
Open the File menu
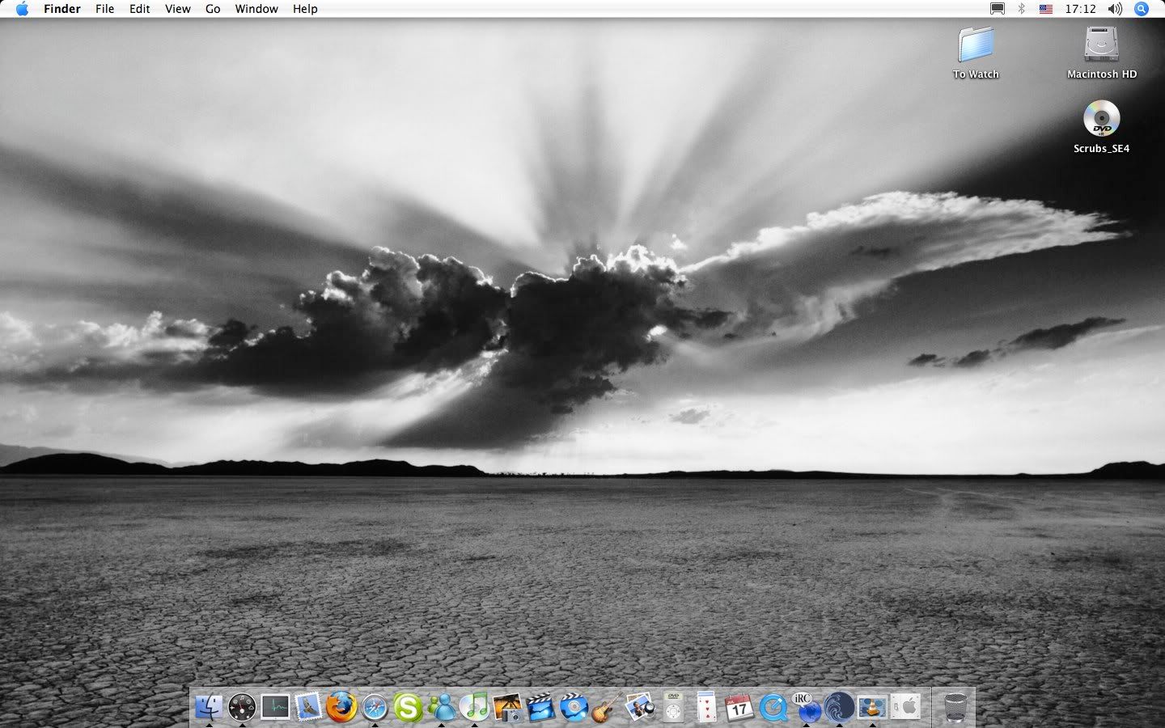tap(105, 9)
